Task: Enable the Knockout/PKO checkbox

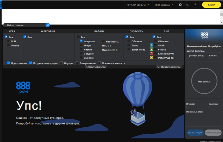Action: 155,53
